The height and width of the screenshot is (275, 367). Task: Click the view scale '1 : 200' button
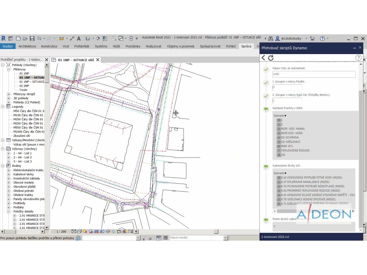61,232
